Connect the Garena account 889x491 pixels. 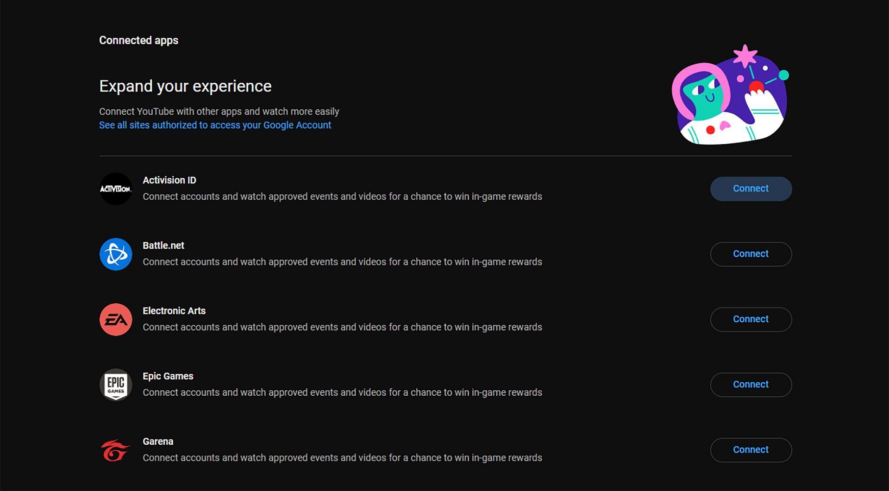click(751, 450)
